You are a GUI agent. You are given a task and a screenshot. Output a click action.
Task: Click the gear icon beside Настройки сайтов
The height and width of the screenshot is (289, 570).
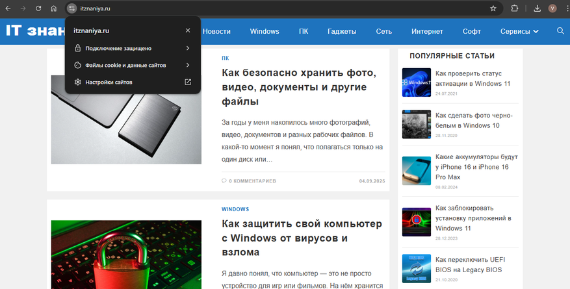point(77,82)
